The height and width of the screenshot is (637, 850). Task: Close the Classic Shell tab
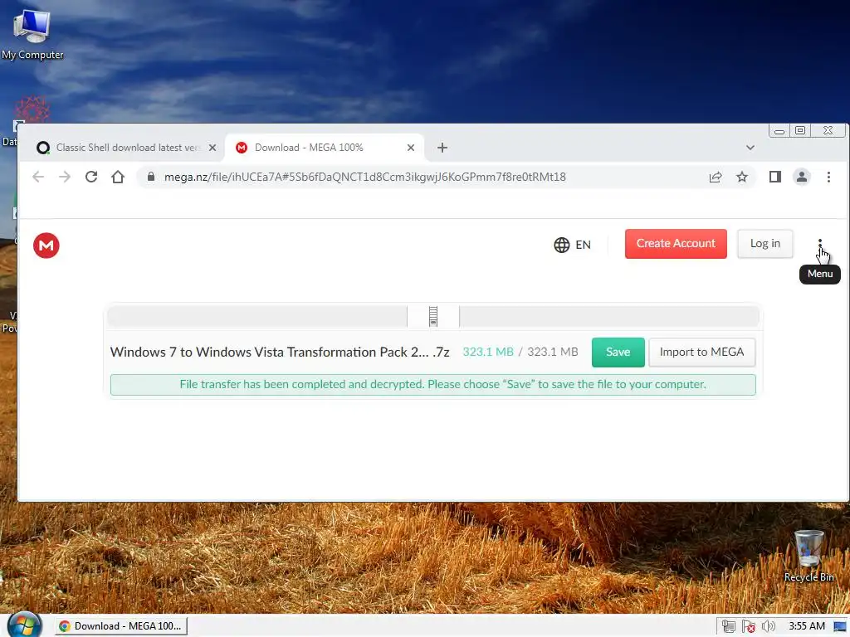coord(212,148)
